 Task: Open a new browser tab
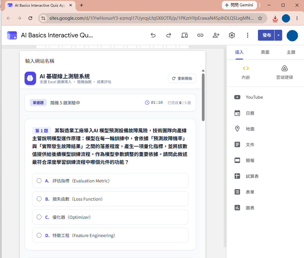click(x=82, y=5)
